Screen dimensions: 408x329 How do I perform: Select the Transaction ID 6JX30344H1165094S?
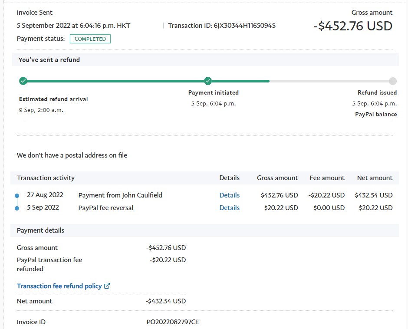[244, 26]
